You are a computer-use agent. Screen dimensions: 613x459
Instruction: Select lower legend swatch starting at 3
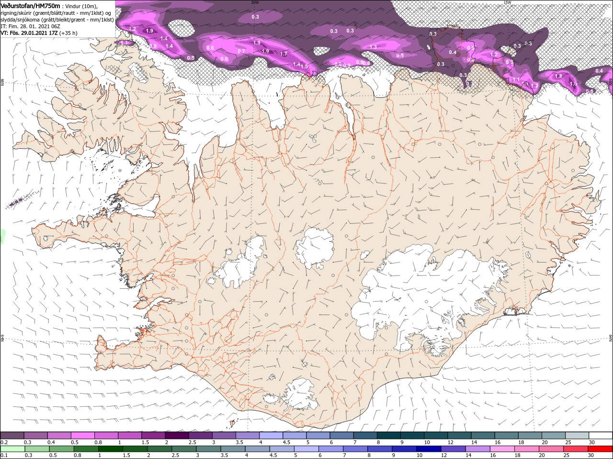(208, 449)
